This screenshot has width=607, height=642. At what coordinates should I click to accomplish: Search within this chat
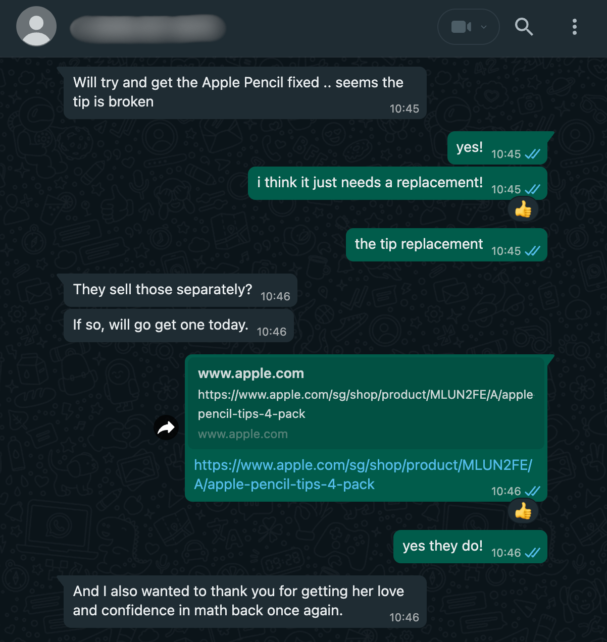(x=524, y=27)
